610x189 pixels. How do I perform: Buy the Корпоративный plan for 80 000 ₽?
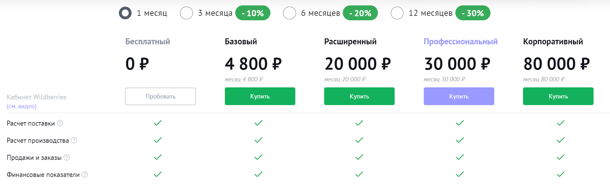tap(558, 96)
